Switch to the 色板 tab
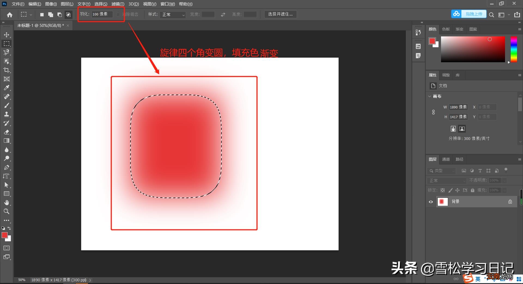523x284 pixels. tap(446, 29)
